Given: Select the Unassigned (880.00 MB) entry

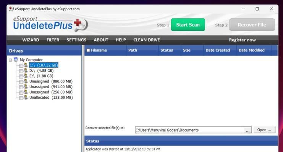Looking at the screenshot, I should pos(51,81).
